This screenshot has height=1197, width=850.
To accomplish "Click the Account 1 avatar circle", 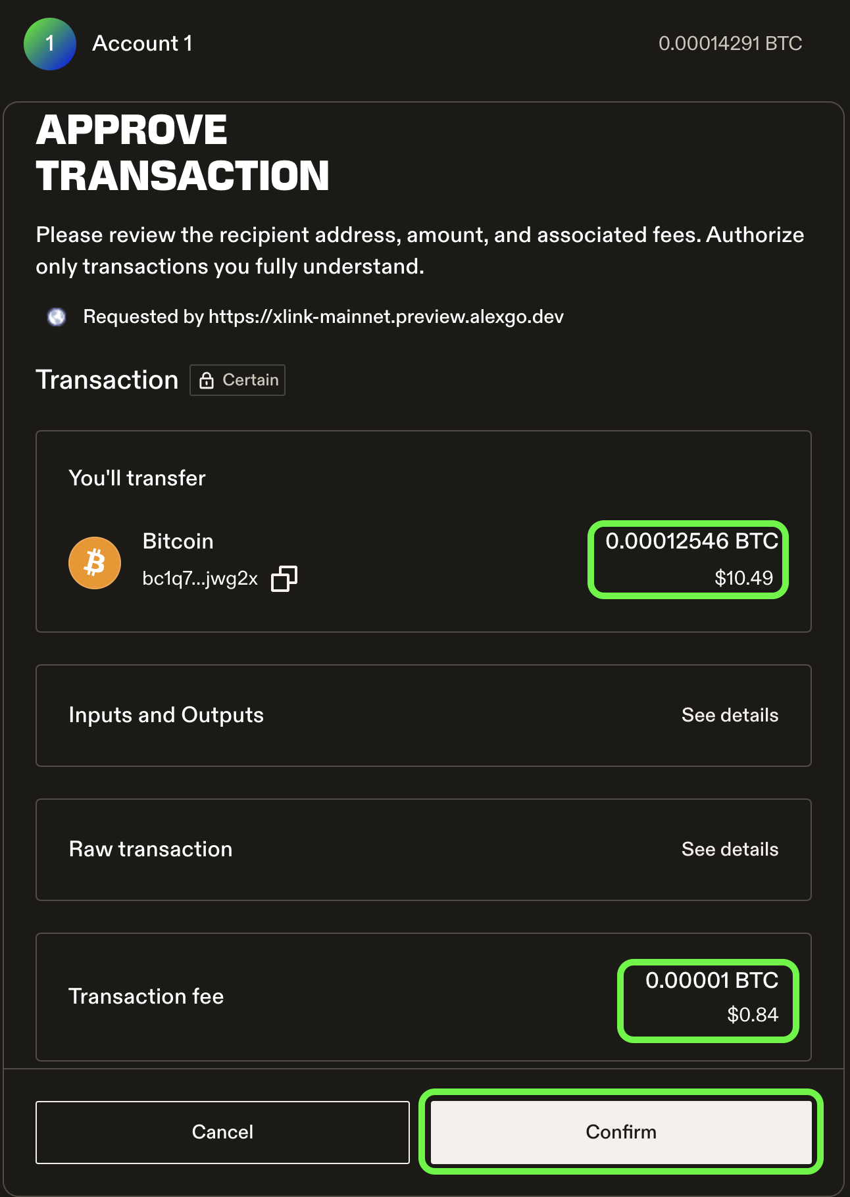I will point(50,44).
